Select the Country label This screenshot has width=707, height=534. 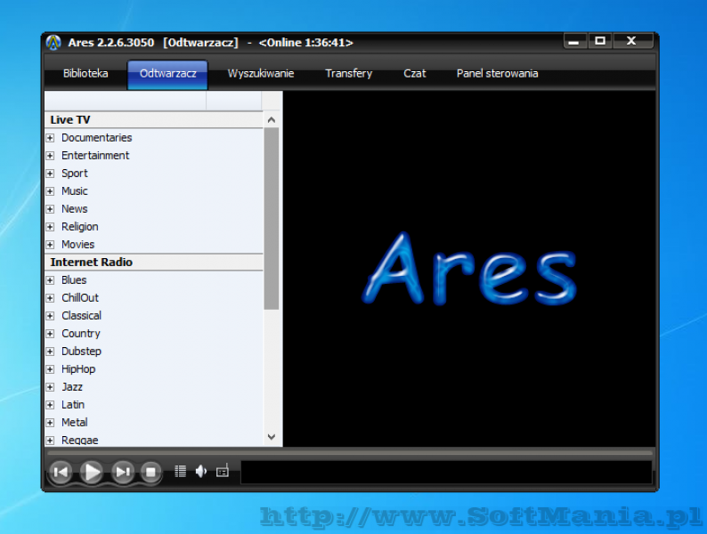[81, 334]
